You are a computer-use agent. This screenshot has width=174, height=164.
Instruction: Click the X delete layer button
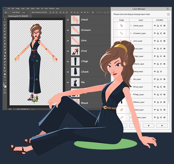(162, 125)
